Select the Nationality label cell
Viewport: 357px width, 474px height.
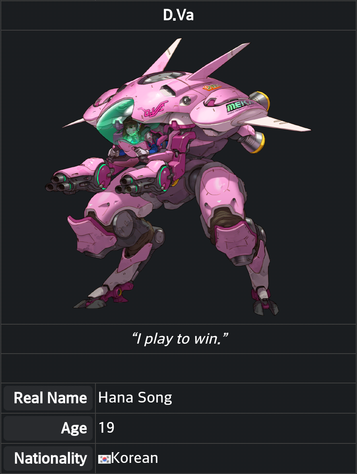[48, 458]
